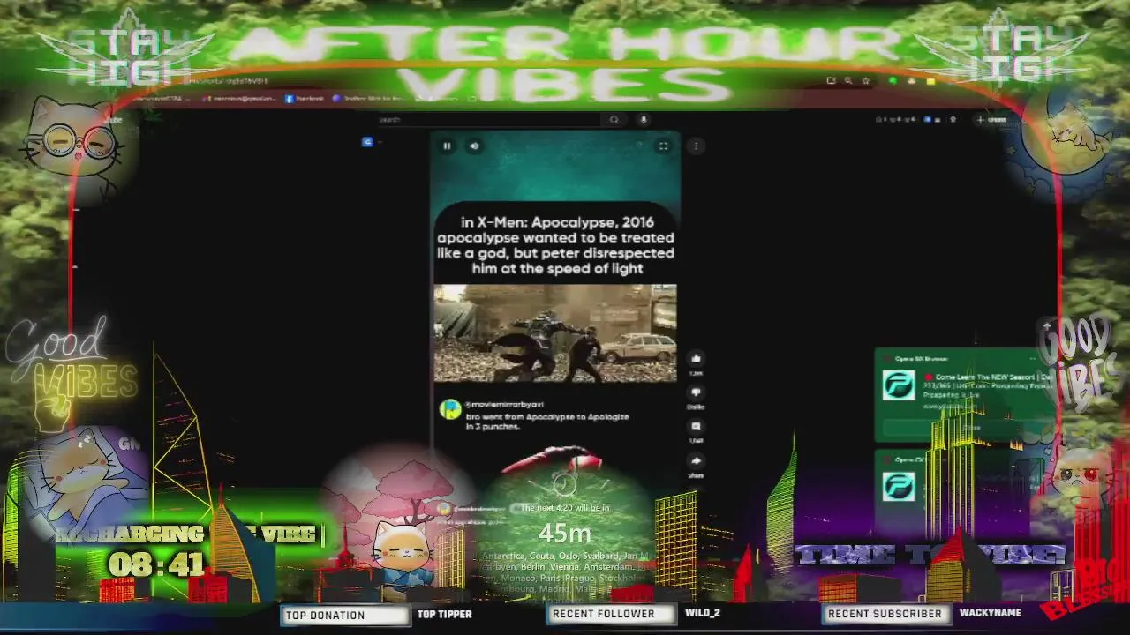Click the star bookmark icon in address bar

[865, 80]
